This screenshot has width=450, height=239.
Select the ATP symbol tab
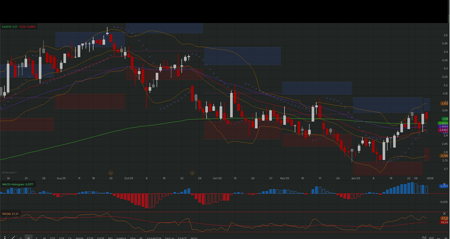[61, 238]
